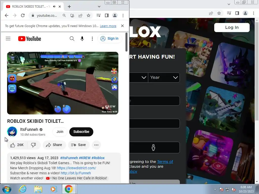Open the ItsFunneh channel name
Image resolution: width=259 pixels, height=194 pixels.
pyautogui.click(x=29, y=129)
